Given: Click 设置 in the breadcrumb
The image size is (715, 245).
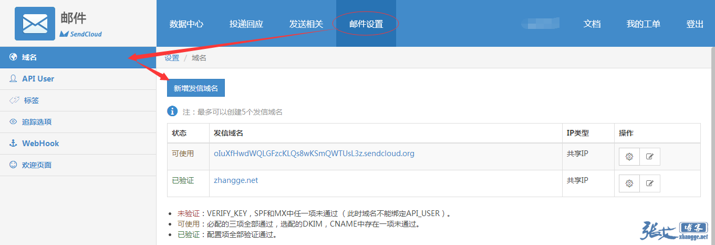Looking at the screenshot, I should click(172, 58).
